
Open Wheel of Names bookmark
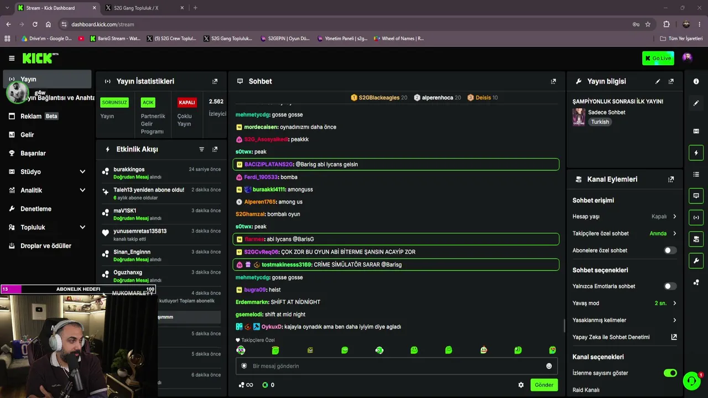point(399,39)
